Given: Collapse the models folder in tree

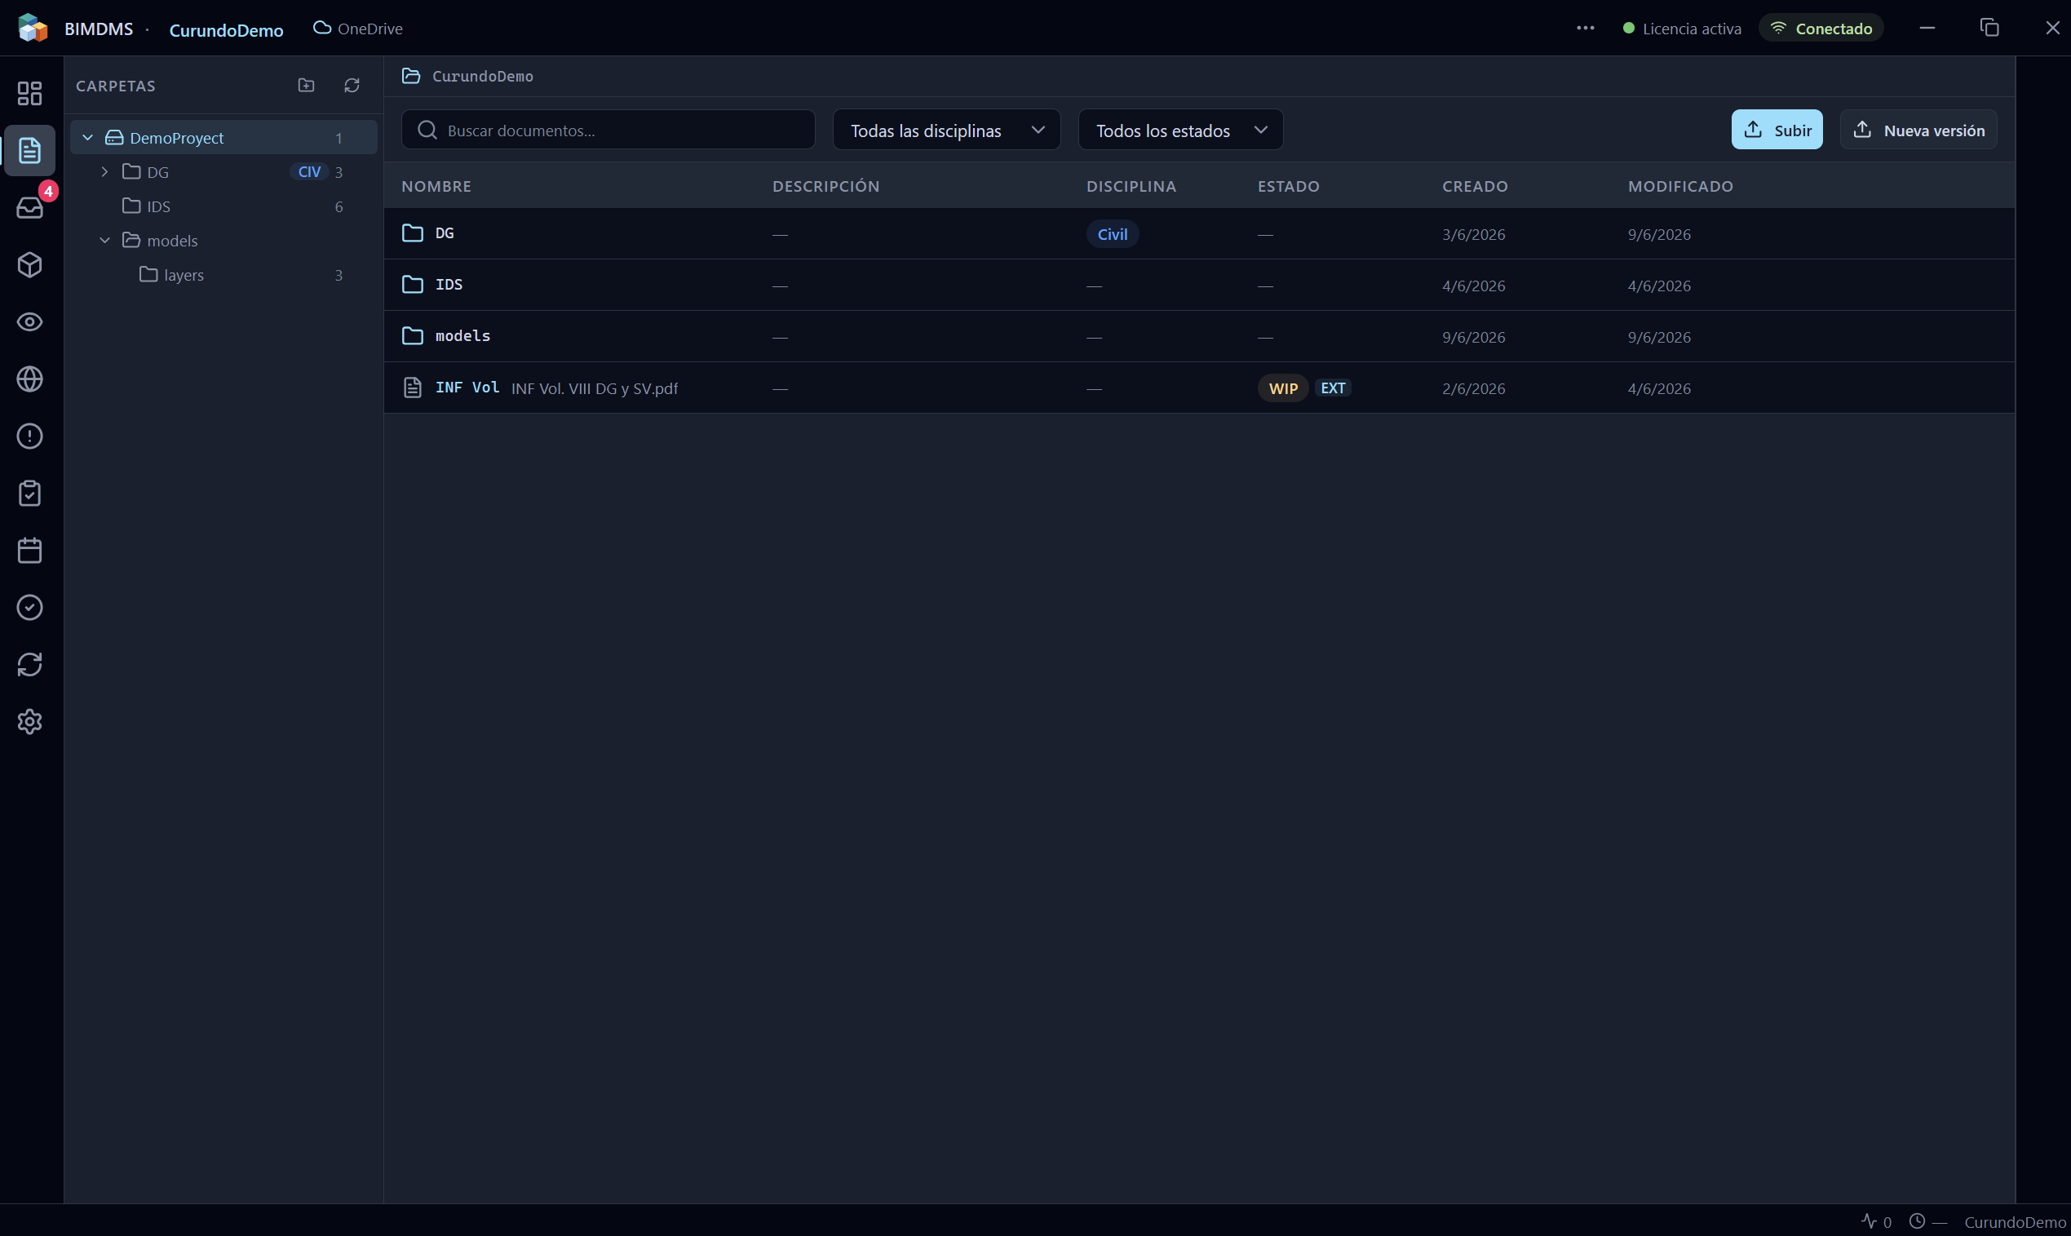Looking at the screenshot, I should click(x=104, y=241).
